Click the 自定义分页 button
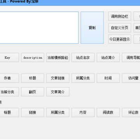Image resolution: width=140 pixels, height=140 pixels. [x=120, y=28]
